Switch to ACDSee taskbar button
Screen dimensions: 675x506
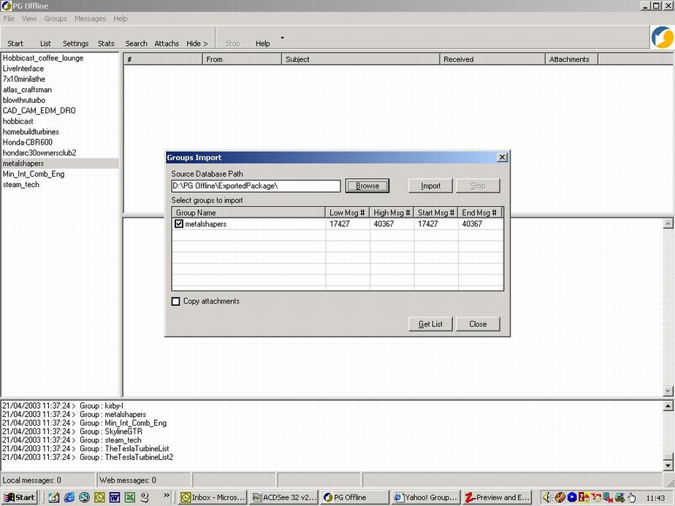click(283, 497)
